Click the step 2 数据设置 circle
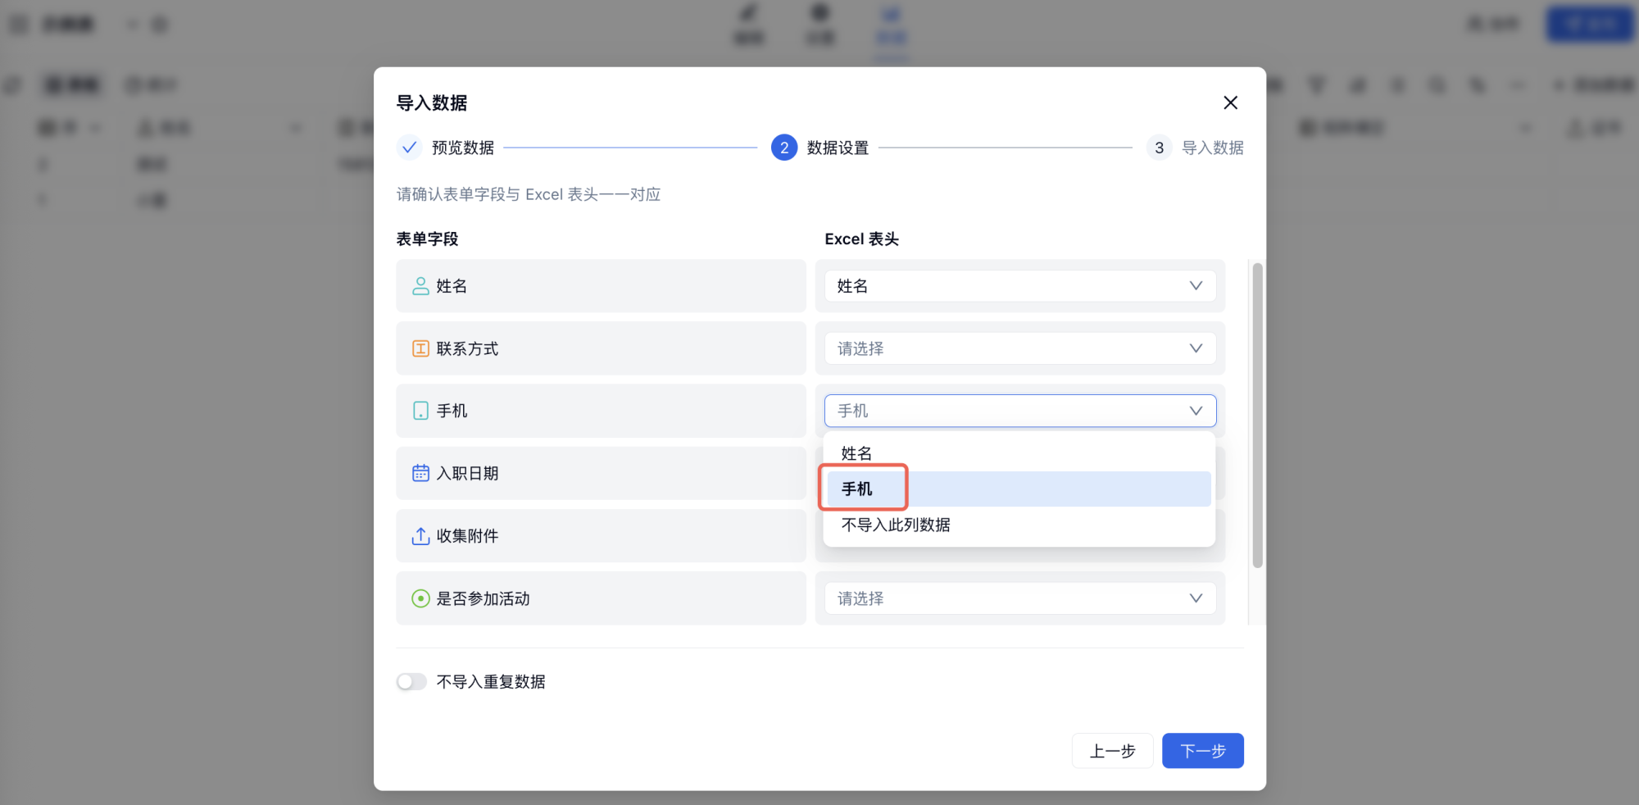 coord(784,148)
